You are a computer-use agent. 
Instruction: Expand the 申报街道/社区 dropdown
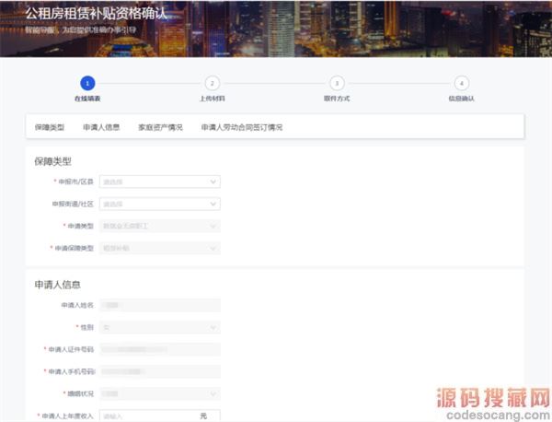159,204
